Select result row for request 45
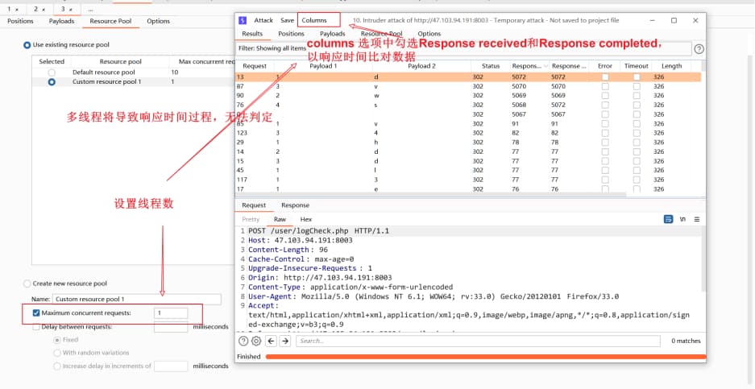 pyautogui.click(x=468, y=170)
